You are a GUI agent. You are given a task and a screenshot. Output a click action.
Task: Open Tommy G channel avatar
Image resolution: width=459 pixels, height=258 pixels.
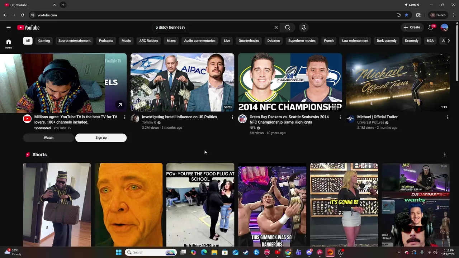tap(135, 119)
